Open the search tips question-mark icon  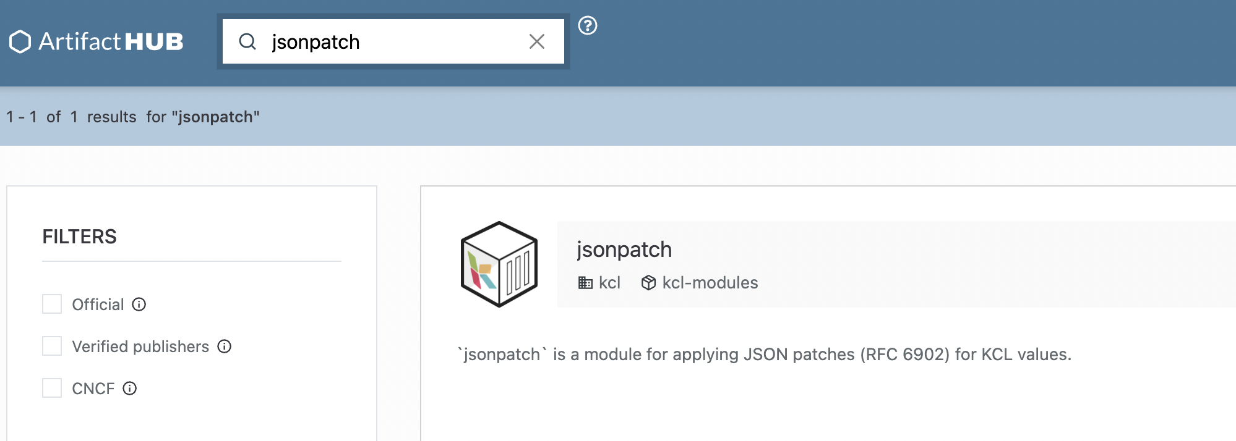588,25
